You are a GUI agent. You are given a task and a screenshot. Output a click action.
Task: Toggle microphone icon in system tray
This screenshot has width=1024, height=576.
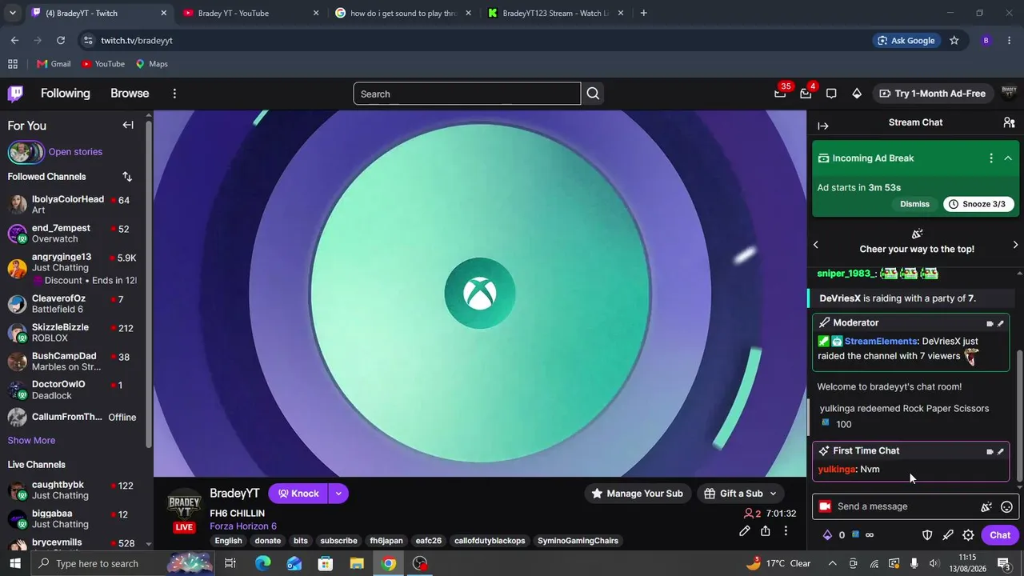tap(914, 563)
